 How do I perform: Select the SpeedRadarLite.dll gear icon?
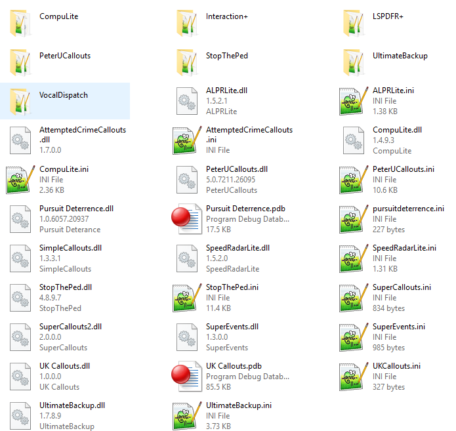coord(187,258)
